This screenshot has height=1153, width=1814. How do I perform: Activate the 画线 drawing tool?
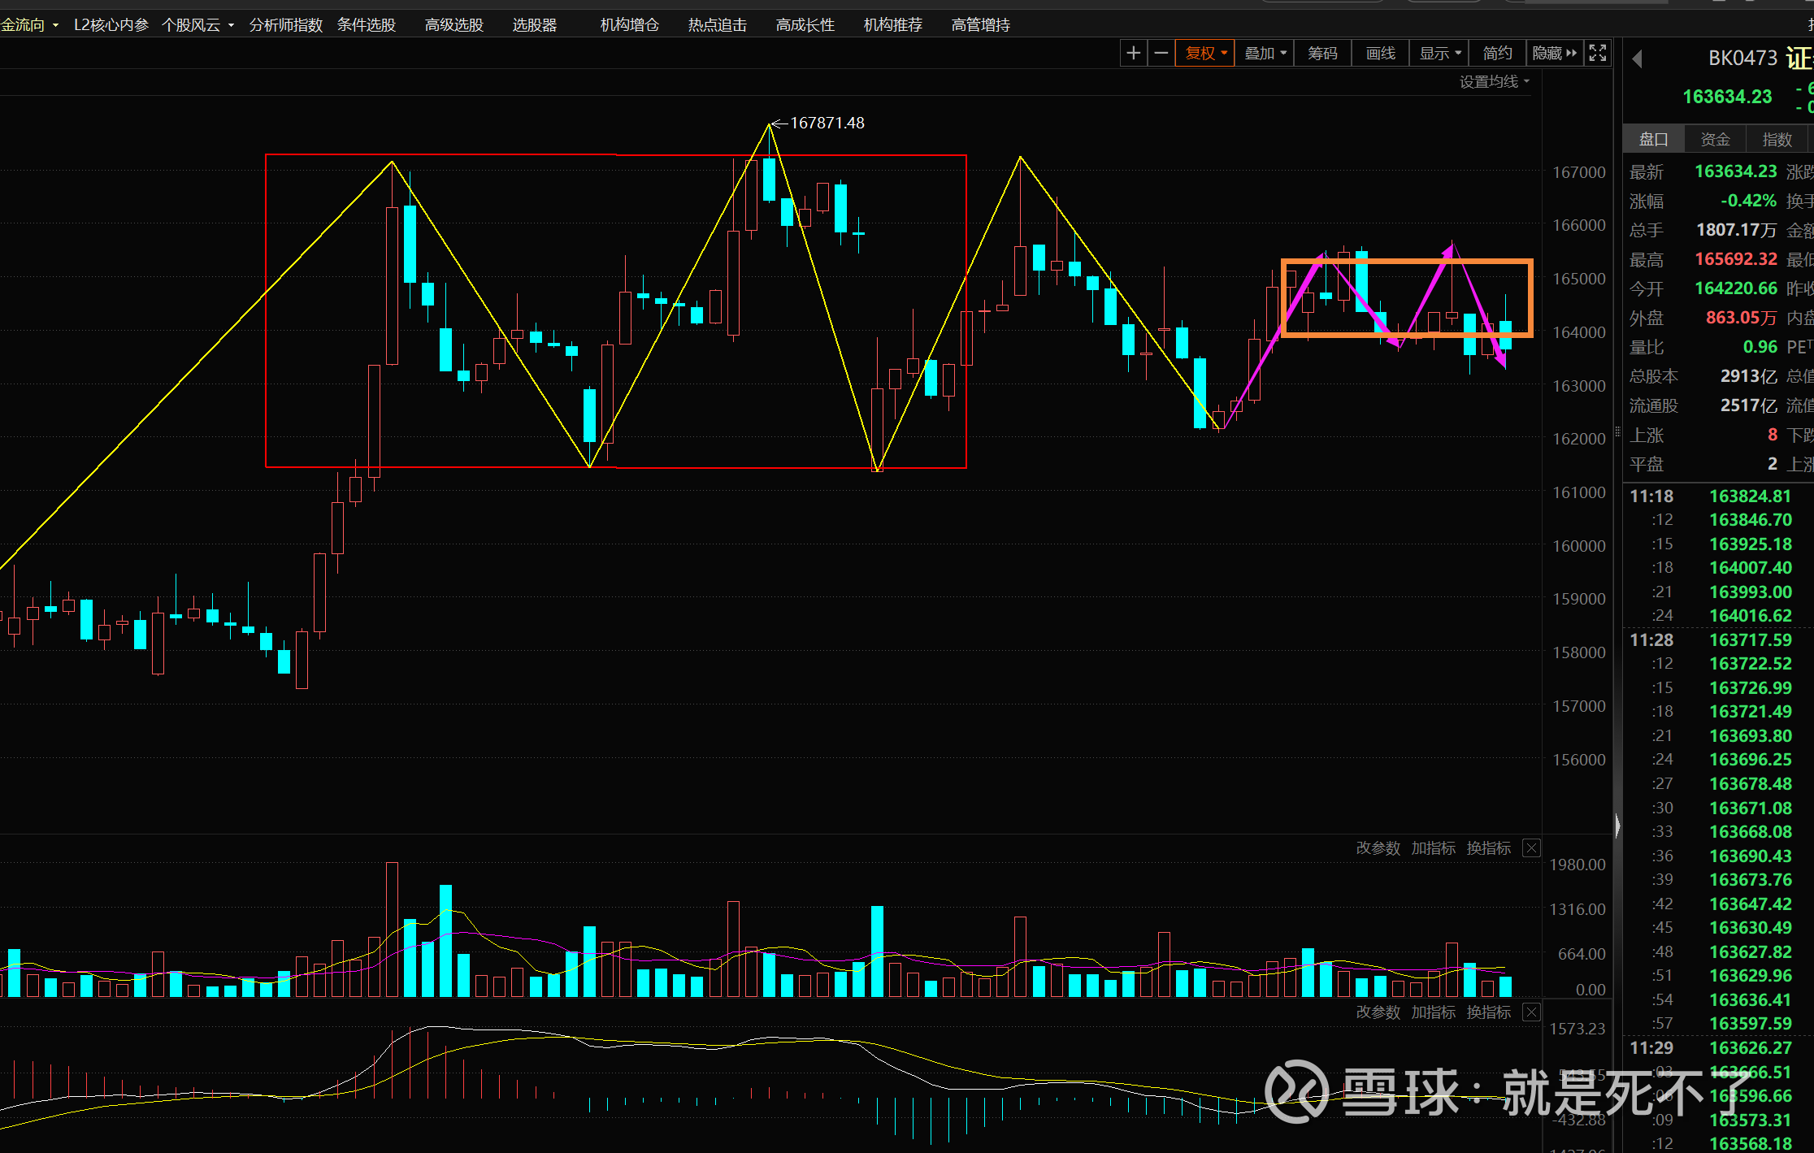click(1380, 54)
